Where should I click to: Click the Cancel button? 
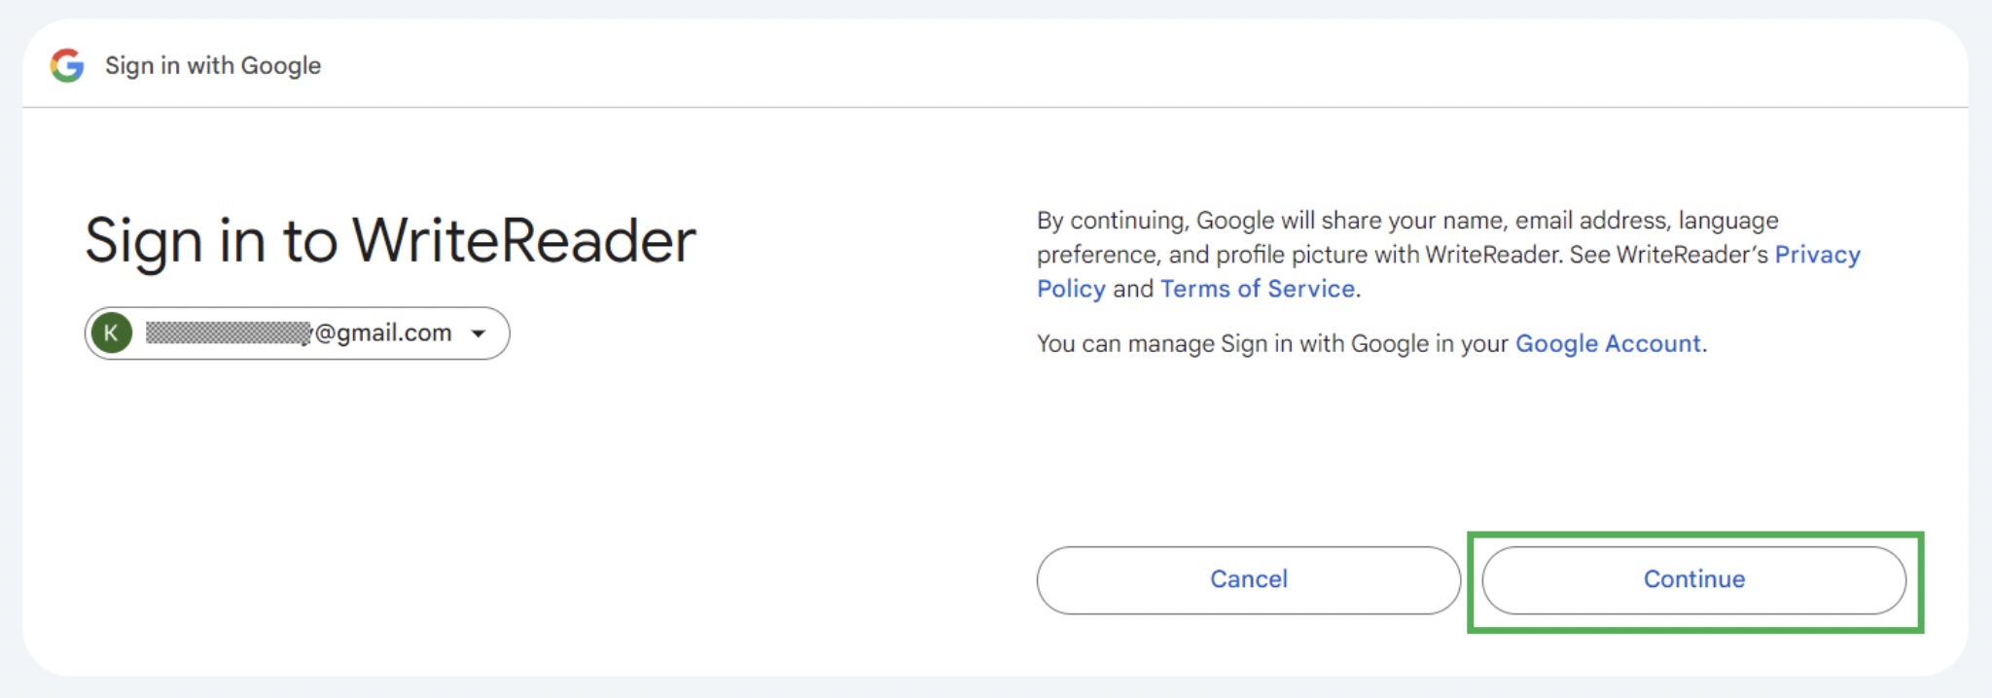point(1249,579)
